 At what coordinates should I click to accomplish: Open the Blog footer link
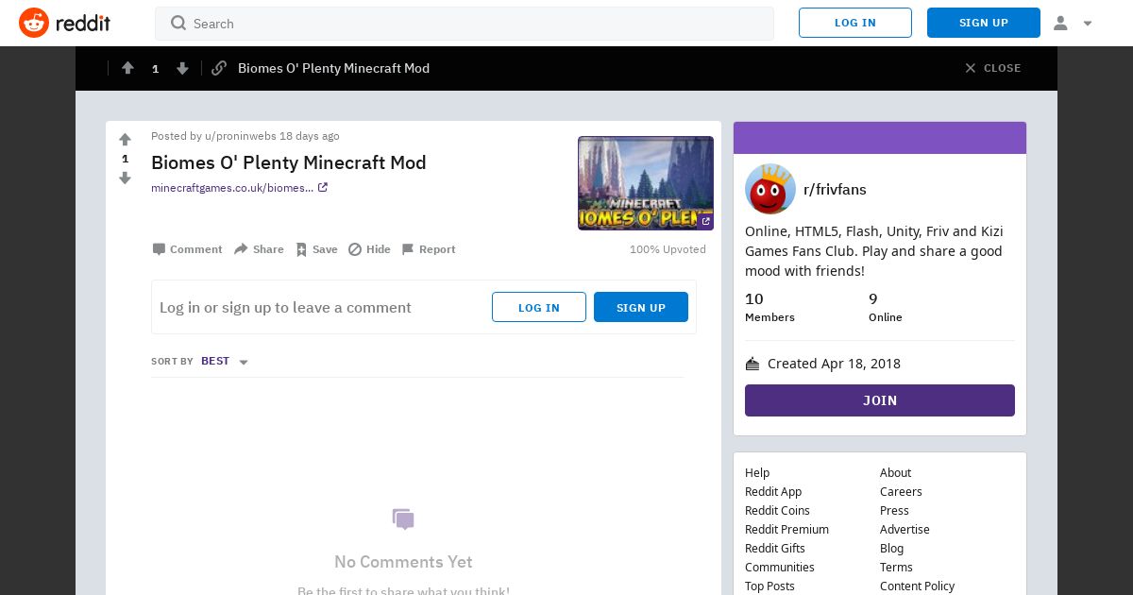891,549
